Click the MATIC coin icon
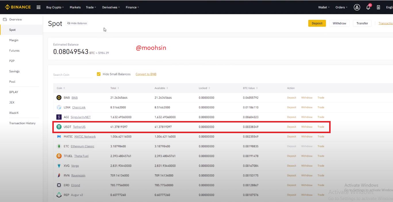The image size is (393, 202). 59,137
